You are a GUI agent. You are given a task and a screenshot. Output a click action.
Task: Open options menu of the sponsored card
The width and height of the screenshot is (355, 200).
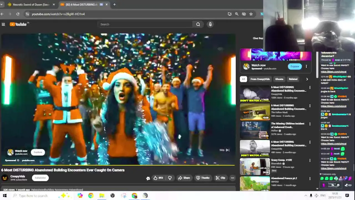click(x=306, y=66)
